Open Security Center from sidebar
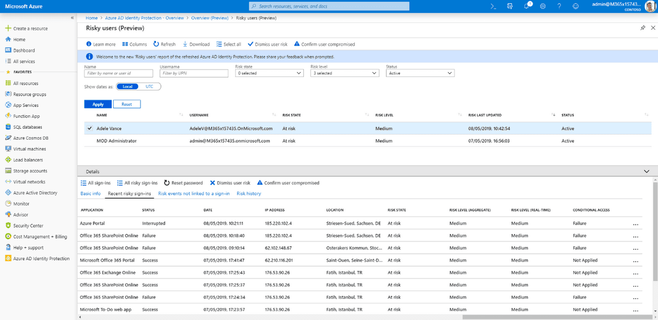 pyautogui.click(x=28, y=226)
